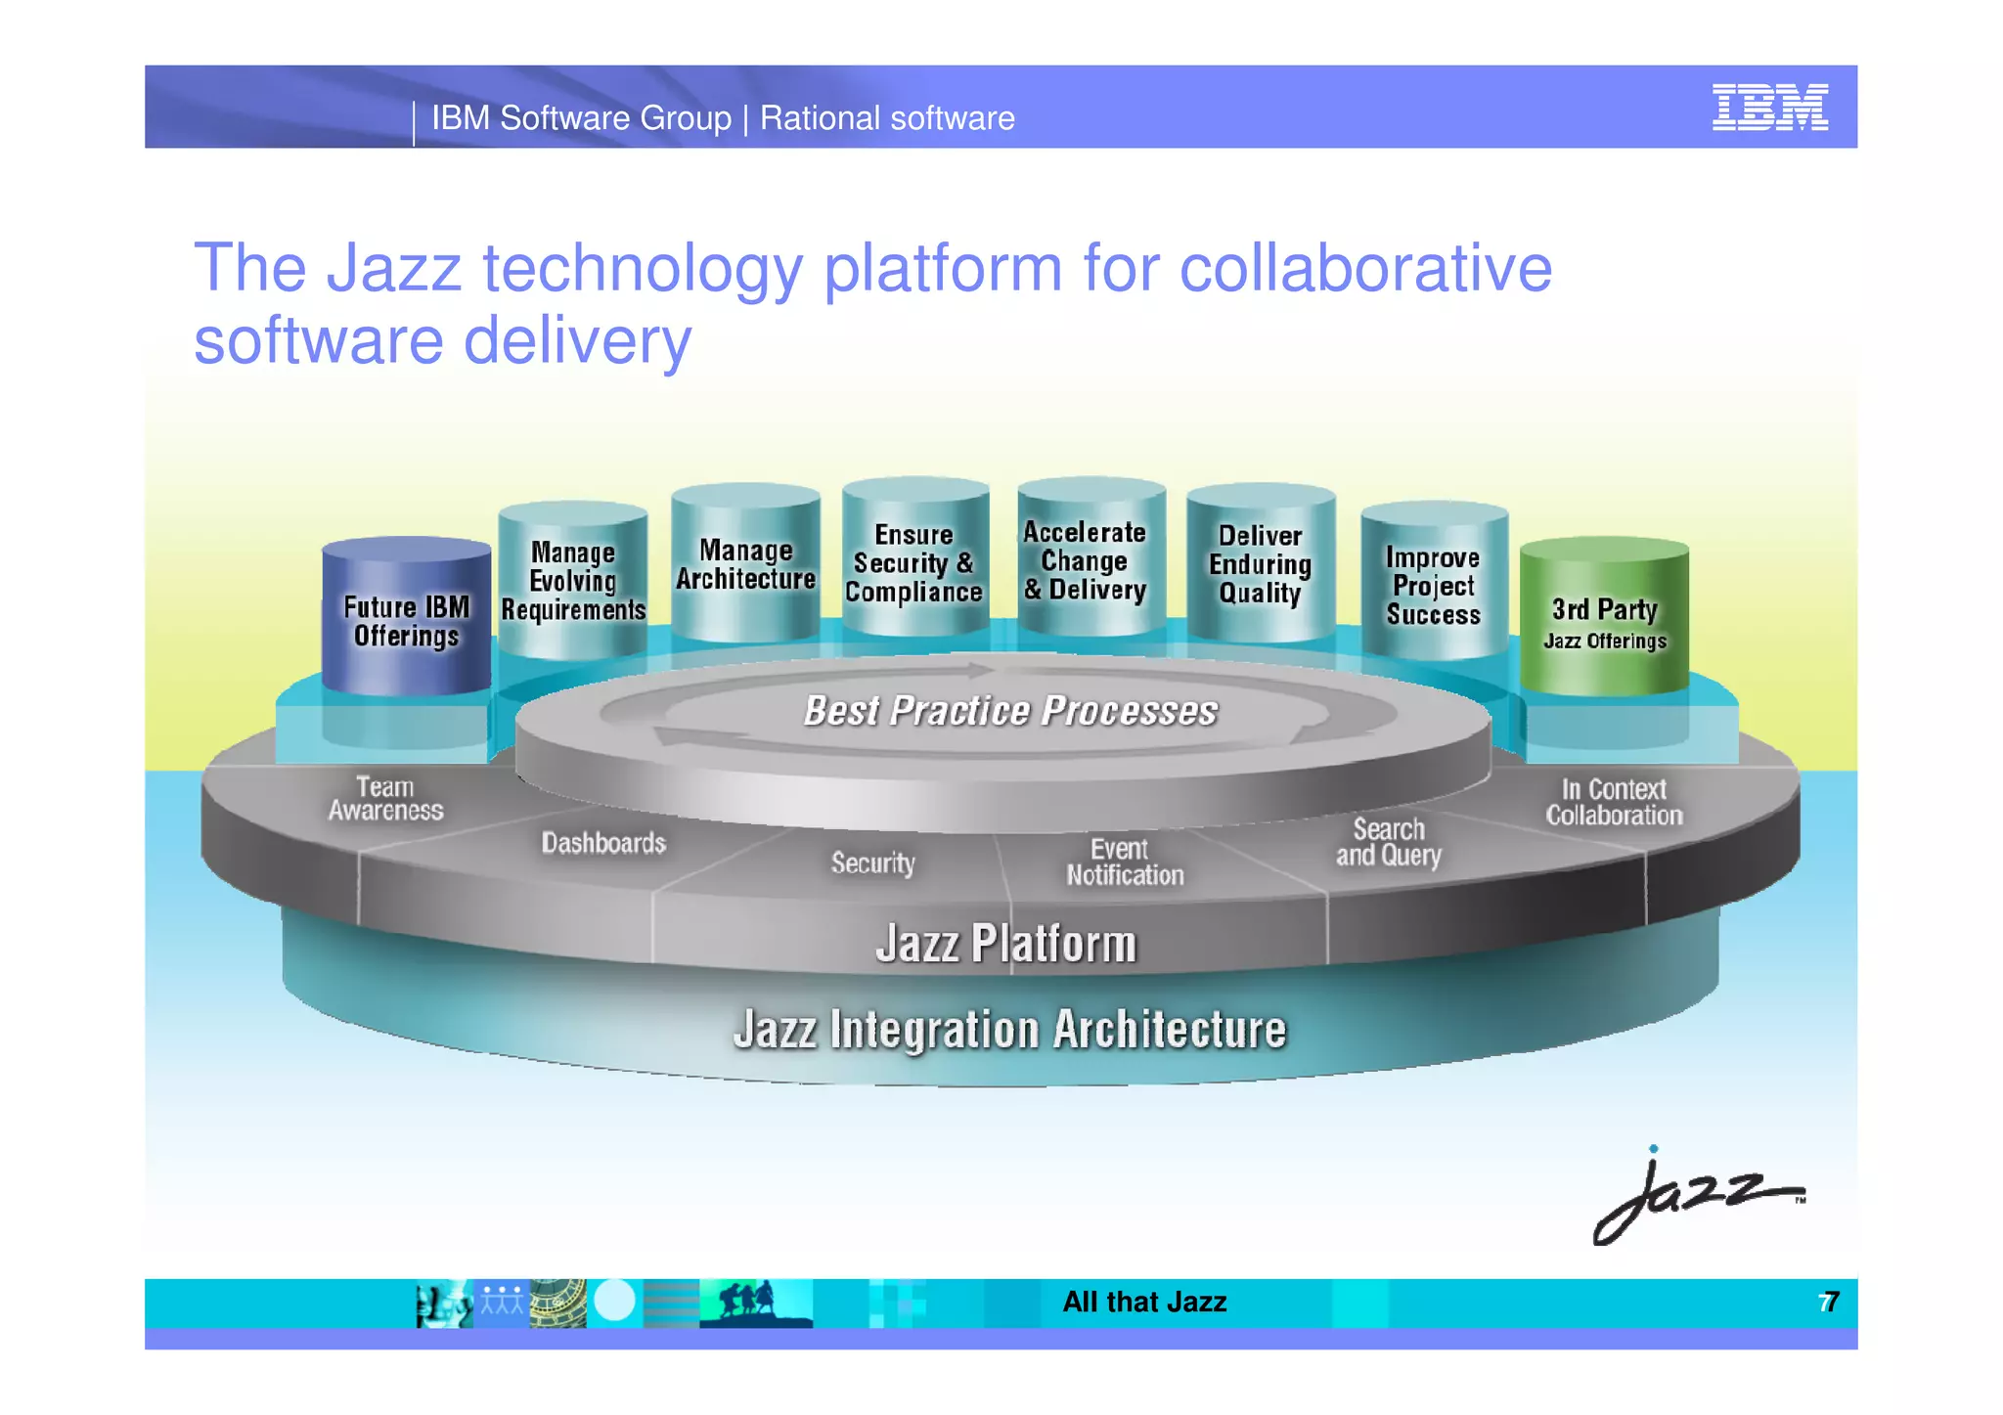The image size is (2003, 1415).
Task: Click the footer thumbnail showing a face
Action: pyautogui.click(x=444, y=1304)
